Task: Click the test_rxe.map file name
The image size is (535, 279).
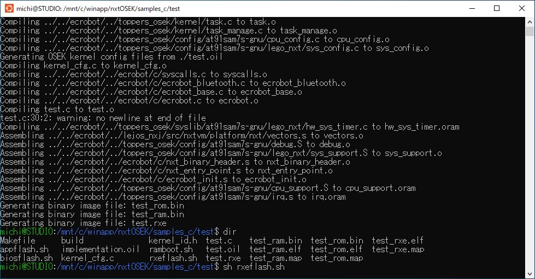Action: coord(398,249)
